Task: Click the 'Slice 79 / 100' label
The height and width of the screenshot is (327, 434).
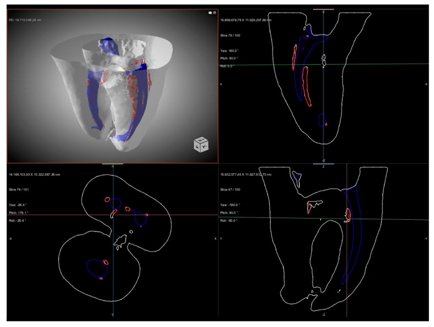Action: coord(230,35)
